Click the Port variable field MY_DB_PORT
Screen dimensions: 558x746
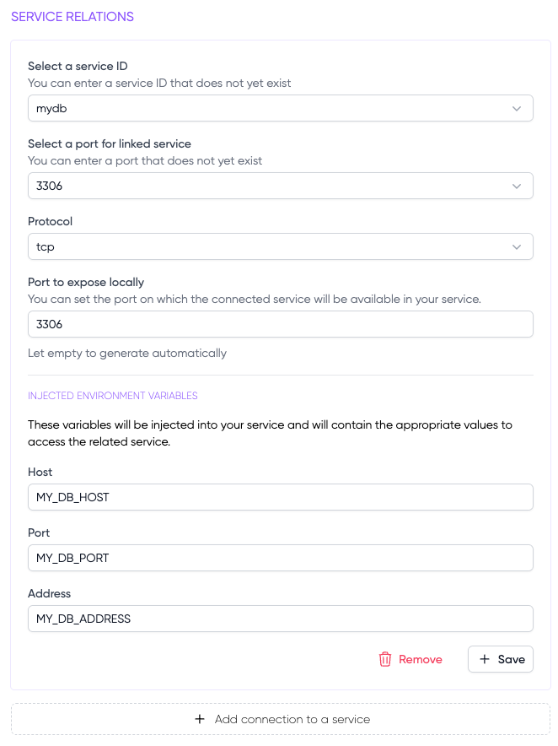coord(280,558)
